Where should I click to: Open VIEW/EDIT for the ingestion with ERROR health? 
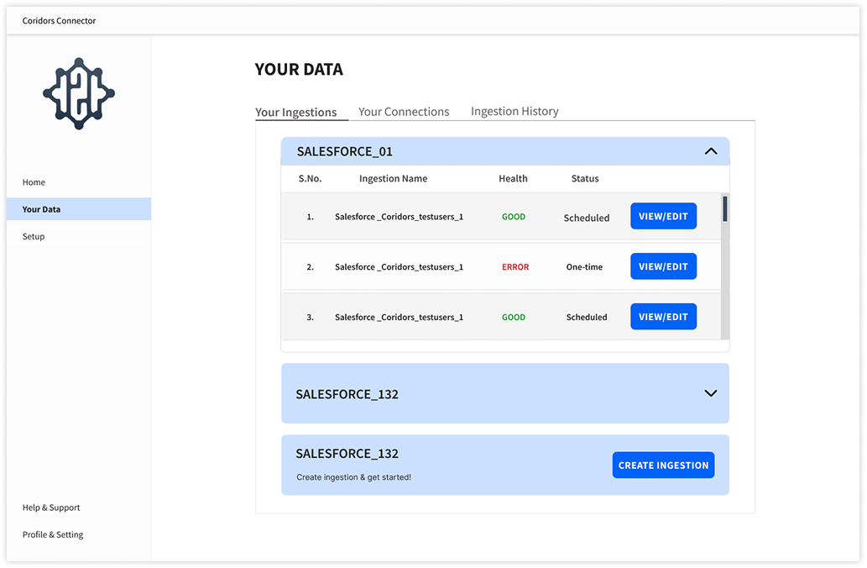663,266
